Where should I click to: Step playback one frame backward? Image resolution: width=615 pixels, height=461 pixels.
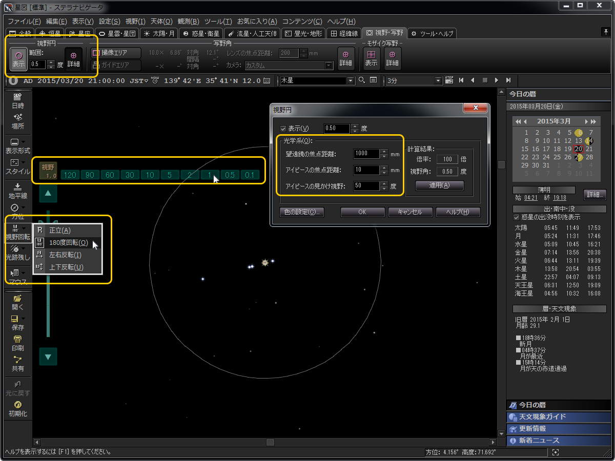pyautogui.click(x=473, y=80)
